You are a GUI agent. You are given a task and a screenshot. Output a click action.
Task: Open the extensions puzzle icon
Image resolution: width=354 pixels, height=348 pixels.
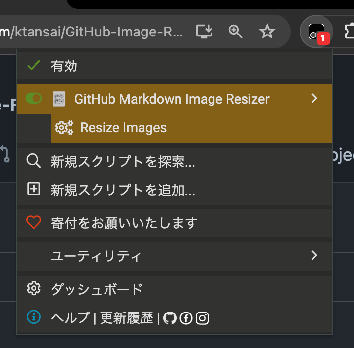[349, 31]
